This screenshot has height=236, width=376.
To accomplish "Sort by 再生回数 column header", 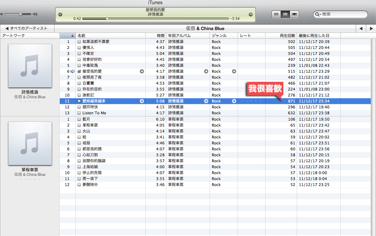I will 281,36.
